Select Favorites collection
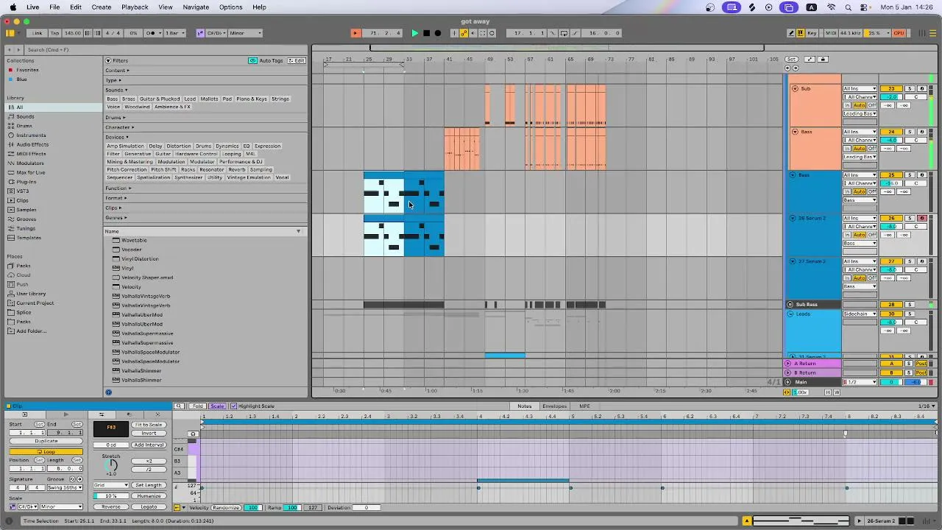The width and height of the screenshot is (942, 530). (x=27, y=70)
